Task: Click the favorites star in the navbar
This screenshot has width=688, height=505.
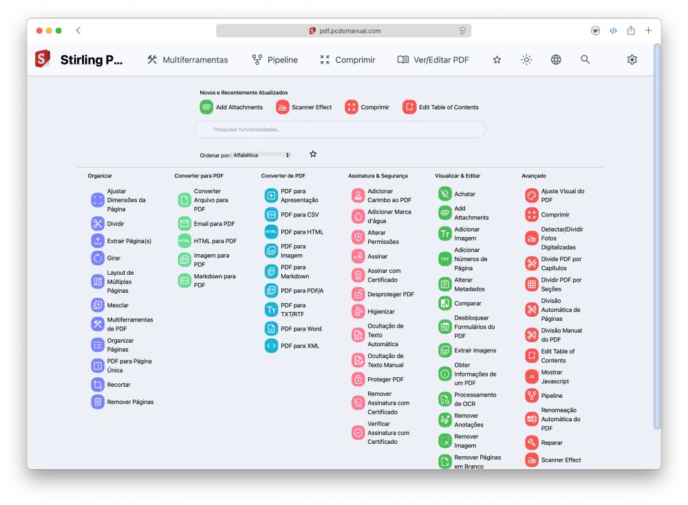Action: point(497,60)
